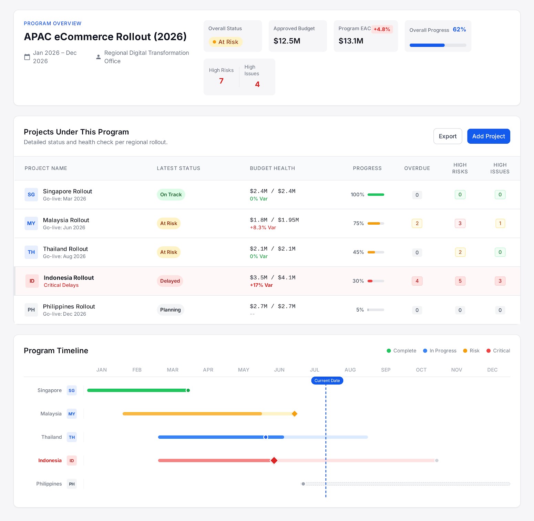This screenshot has width=534, height=521.
Task: Click the SG badge beside Singapore Rollout
Action: pyautogui.click(x=31, y=195)
